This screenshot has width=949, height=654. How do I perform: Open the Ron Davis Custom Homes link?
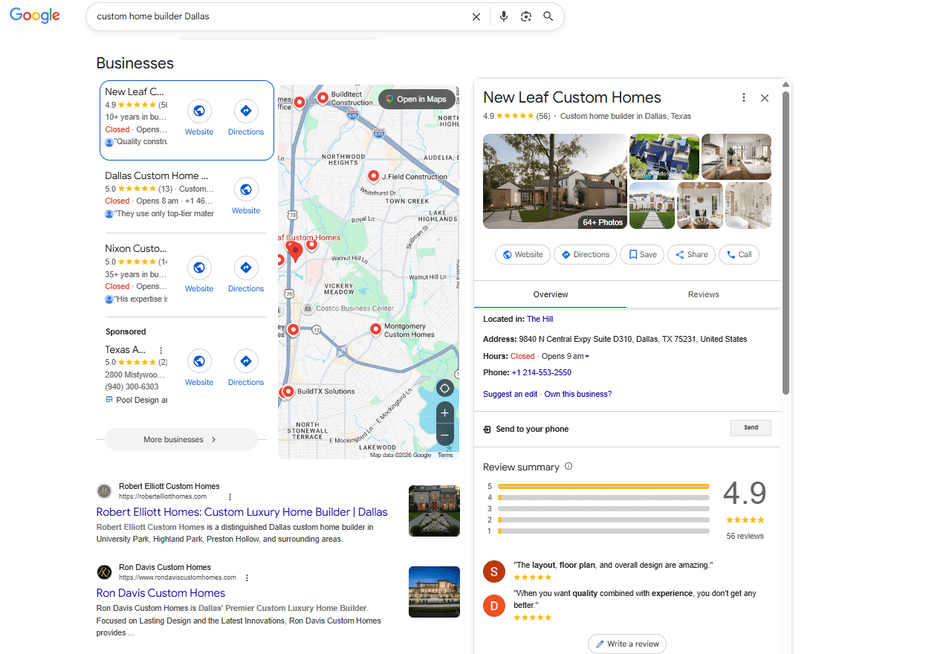coord(161,593)
